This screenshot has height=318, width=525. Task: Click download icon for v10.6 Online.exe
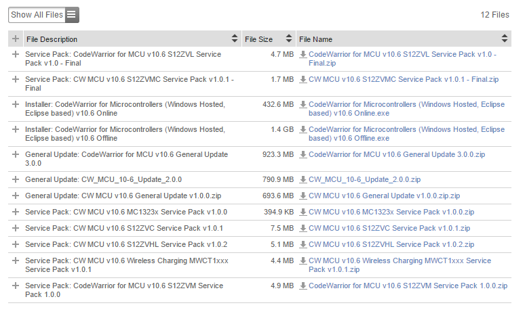coord(303,104)
